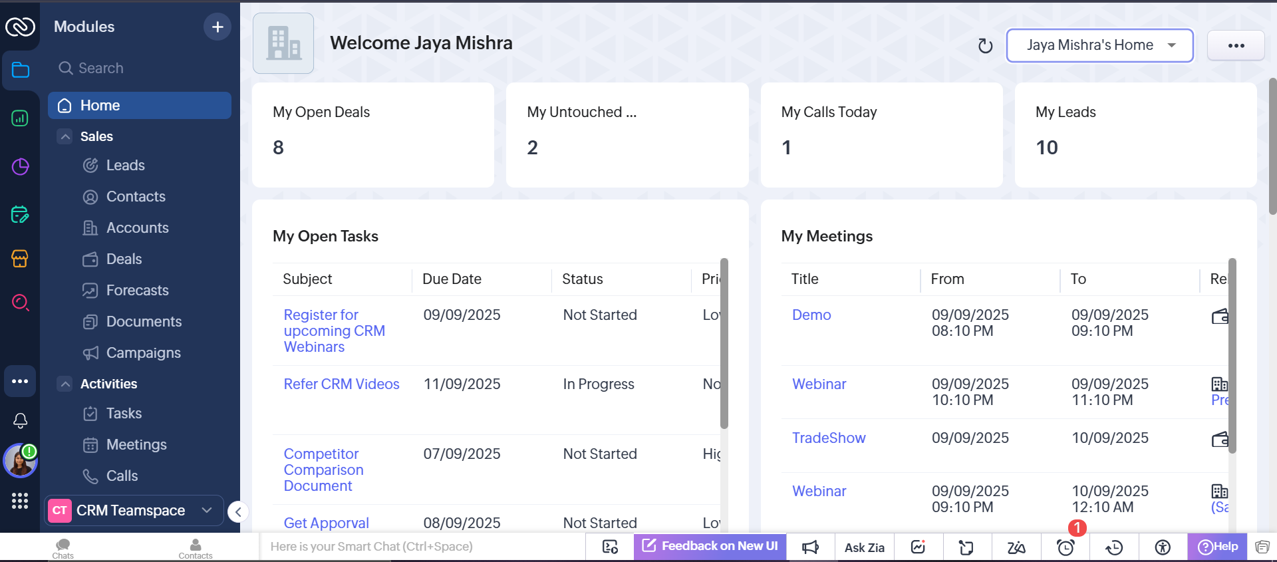Open the Meetings module in sidebar
Image resolution: width=1277 pixels, height=562 pixels.
(x=136, y=444)
